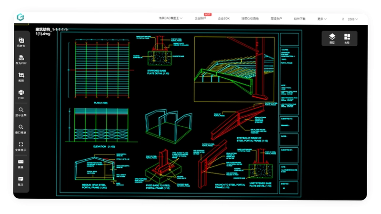The height and width of the screenshot is (214, 381).
Task: Click 显示全图 zoom-extents icon
Action: coord(21,112)
